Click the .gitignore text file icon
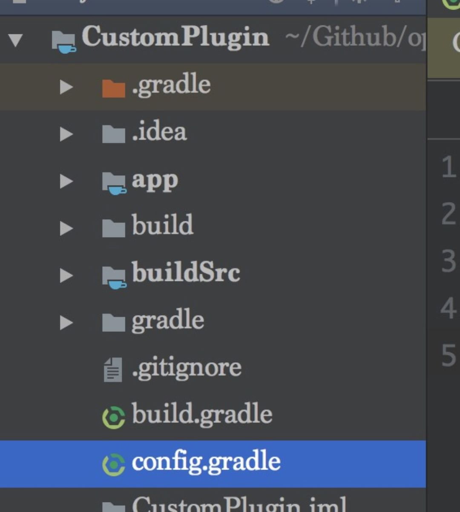460x512 pixels. click(x=113, y=369)
